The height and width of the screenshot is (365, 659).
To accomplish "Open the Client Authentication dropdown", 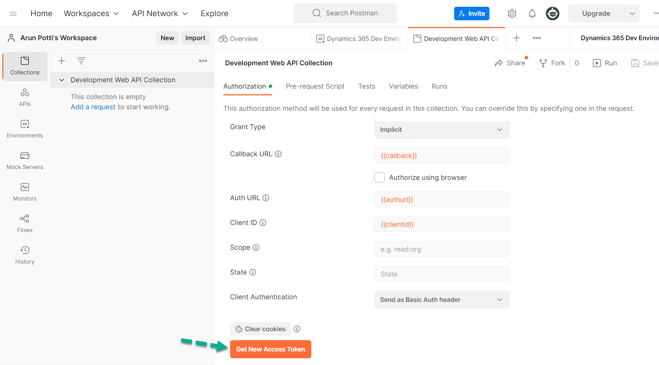I will pyautogui.click(x=442, y=300).
